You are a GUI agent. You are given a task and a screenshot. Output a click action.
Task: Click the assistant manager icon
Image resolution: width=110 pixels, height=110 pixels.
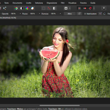point(104,8)
